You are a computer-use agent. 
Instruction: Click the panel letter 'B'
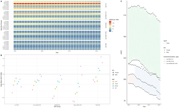click(x=1, y=55)
